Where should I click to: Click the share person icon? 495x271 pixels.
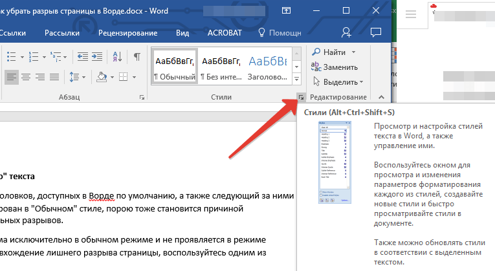pyautogui.click(x=346, y=32)
